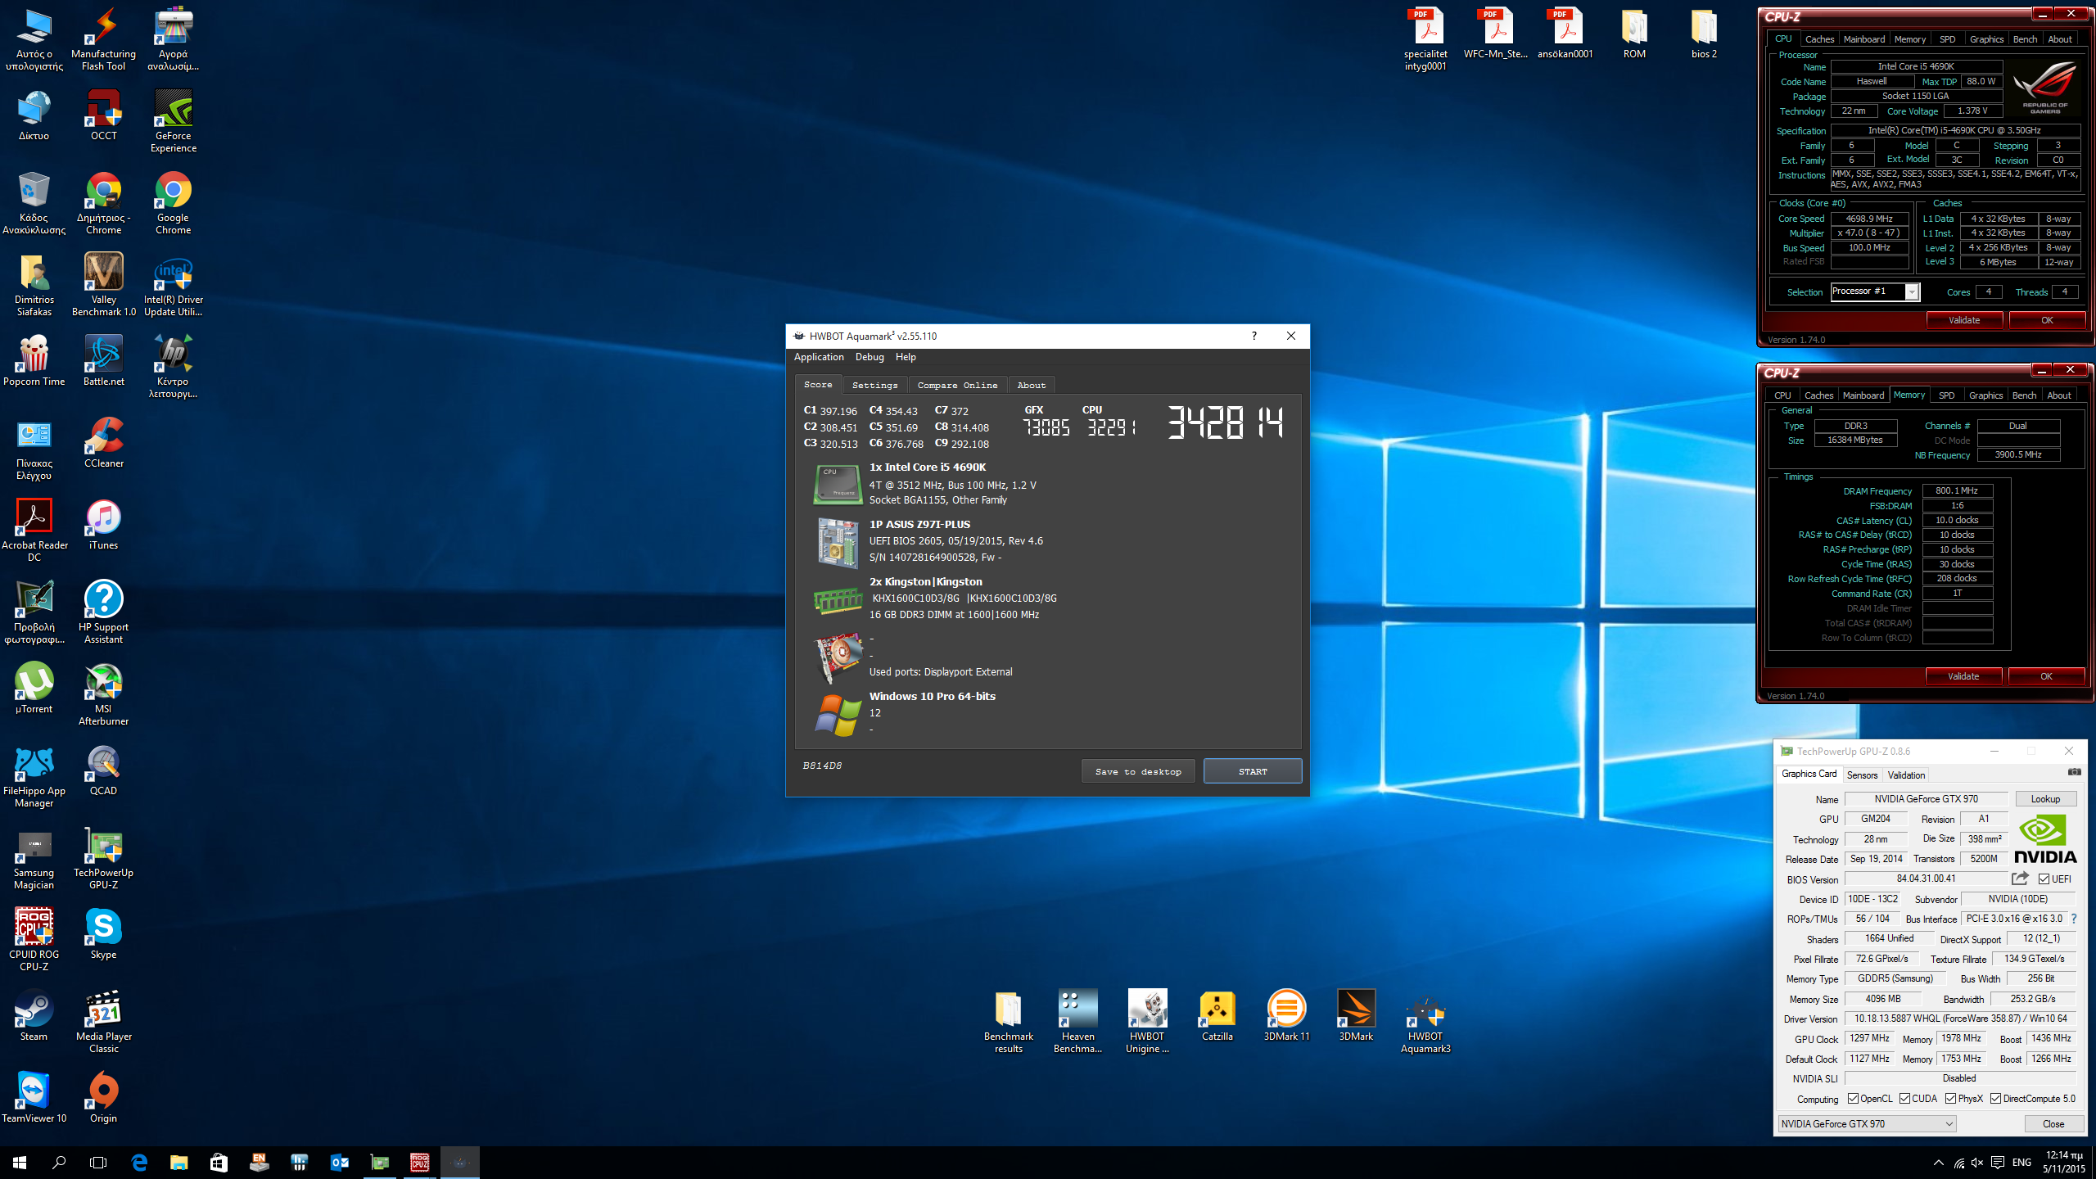The image size is (2096, 1179).
Task: Open the ROM folder on the desktop
Action: coord(1634,33)
